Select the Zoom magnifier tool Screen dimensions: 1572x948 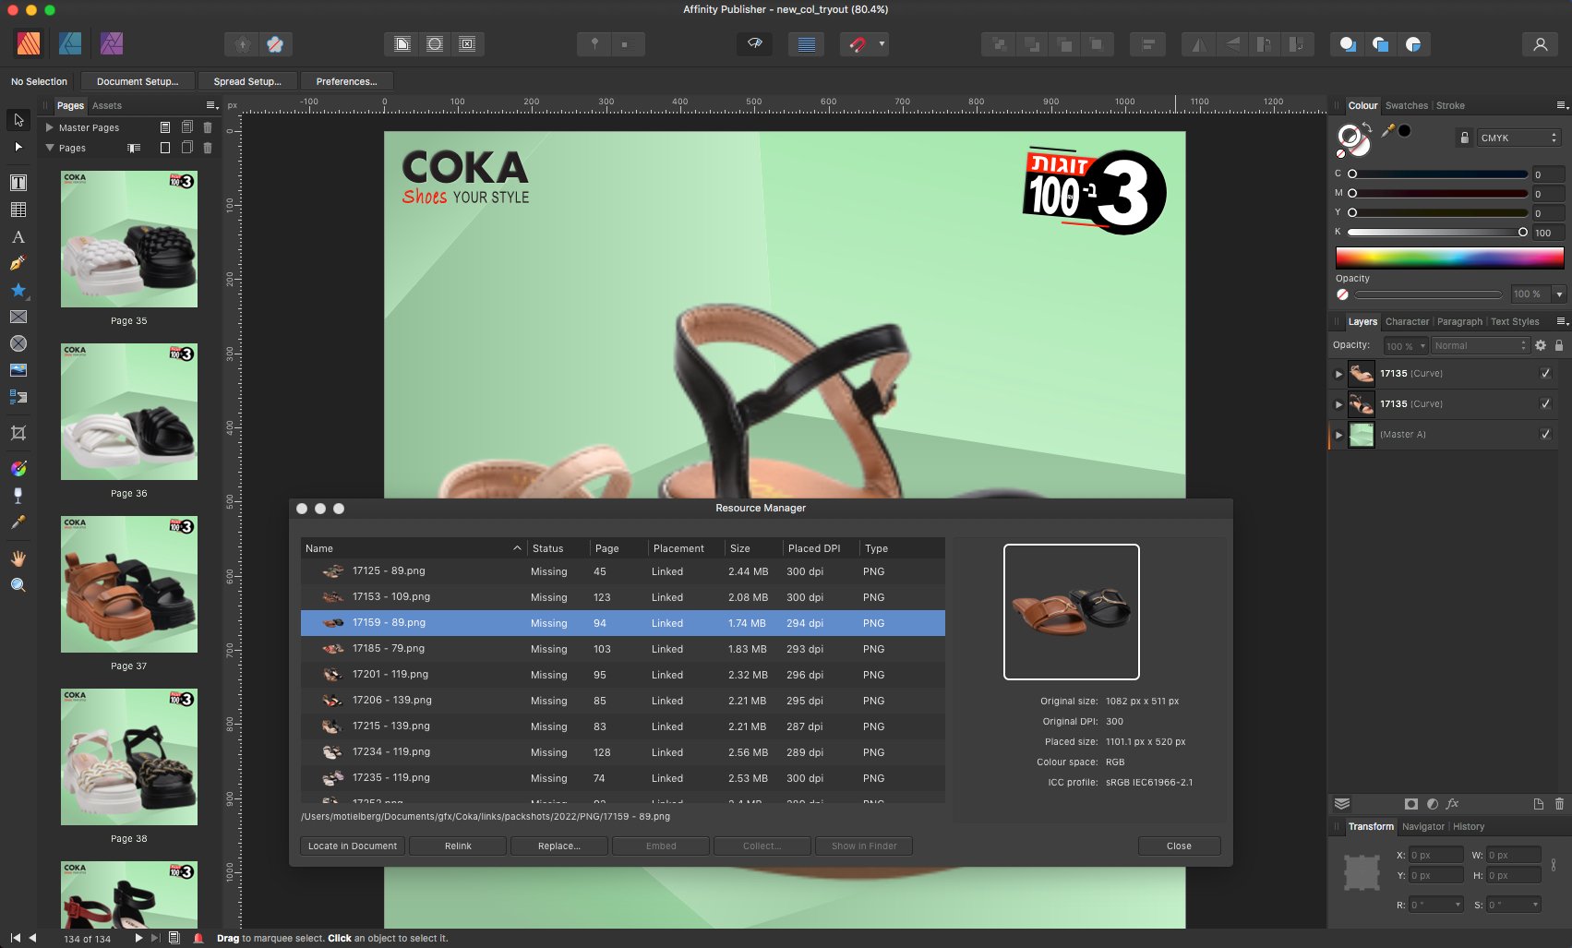[x=18, y=585]
